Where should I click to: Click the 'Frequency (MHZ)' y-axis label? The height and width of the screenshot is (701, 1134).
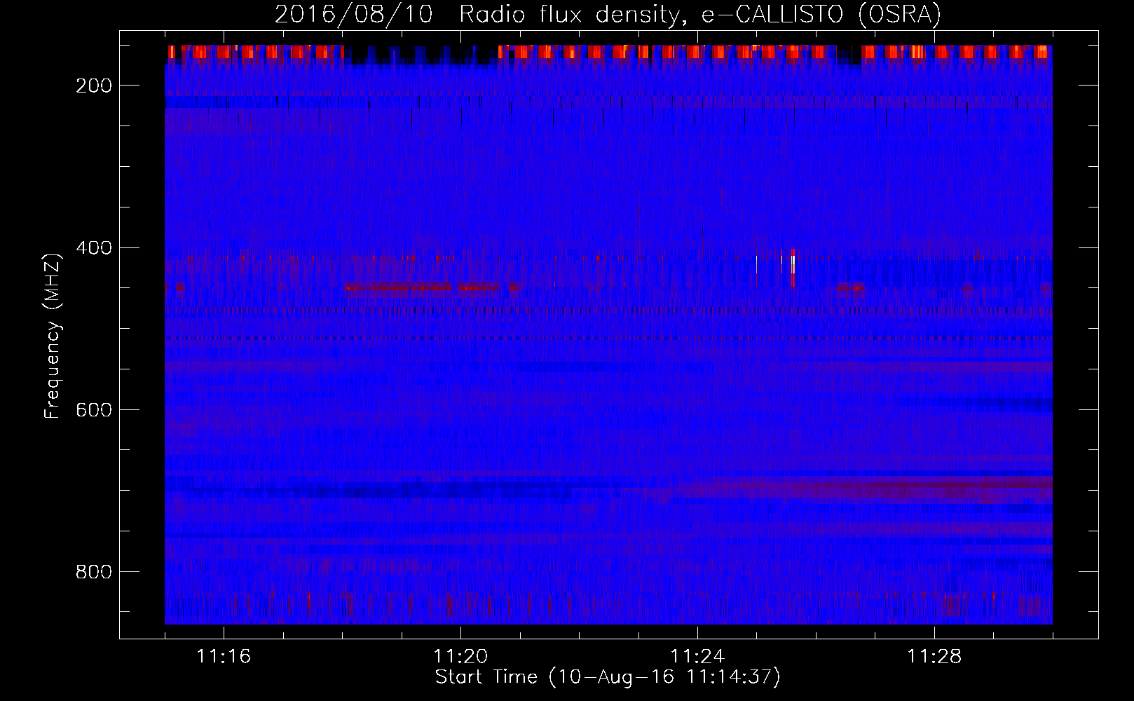[53, 336]
